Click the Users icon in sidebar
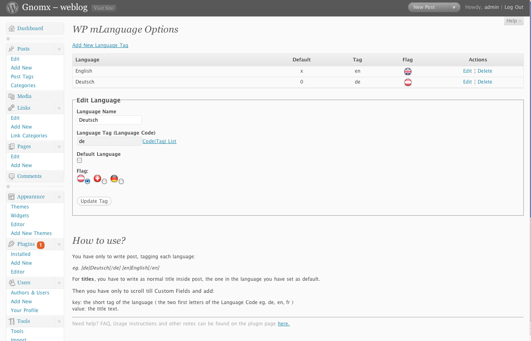The image size is (531, 341). point(12,283)
